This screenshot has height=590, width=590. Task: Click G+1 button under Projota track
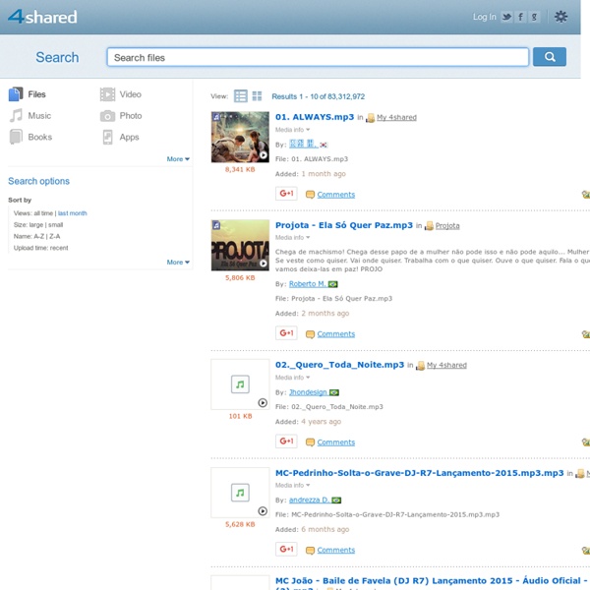(286, 333)
